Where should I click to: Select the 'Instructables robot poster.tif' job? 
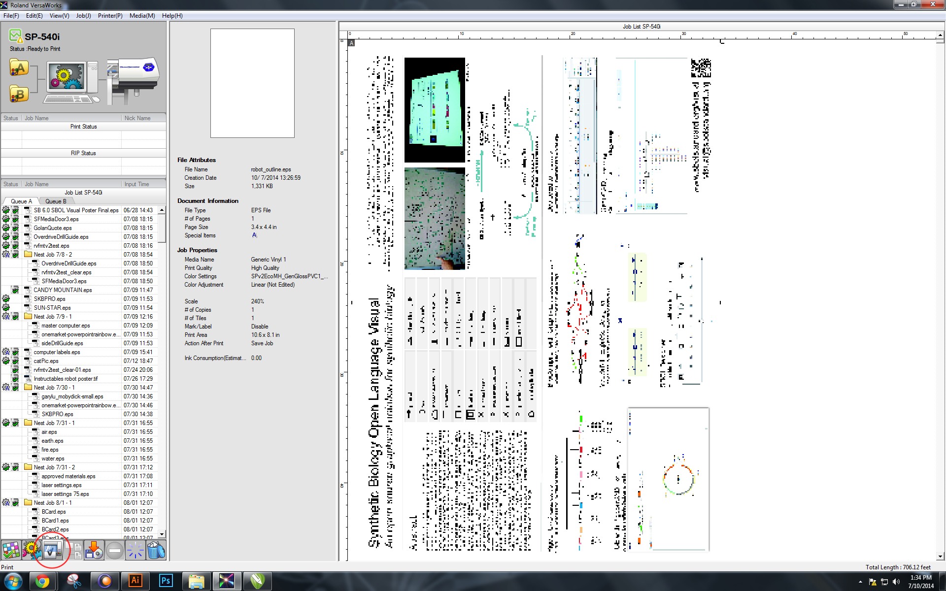tap(66, 379)
